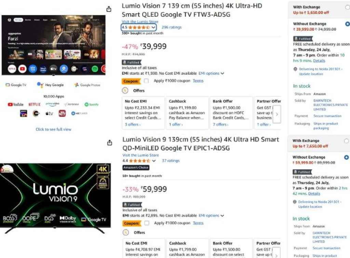Open Lumio Vision 9 product image thumbnail
The image size is (350, 258).
[55, 198]
